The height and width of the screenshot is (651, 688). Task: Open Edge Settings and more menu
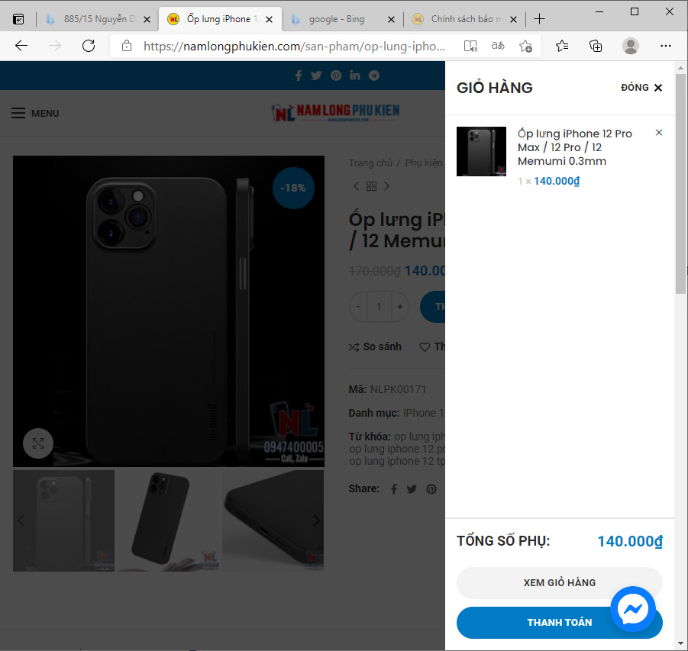666,46
